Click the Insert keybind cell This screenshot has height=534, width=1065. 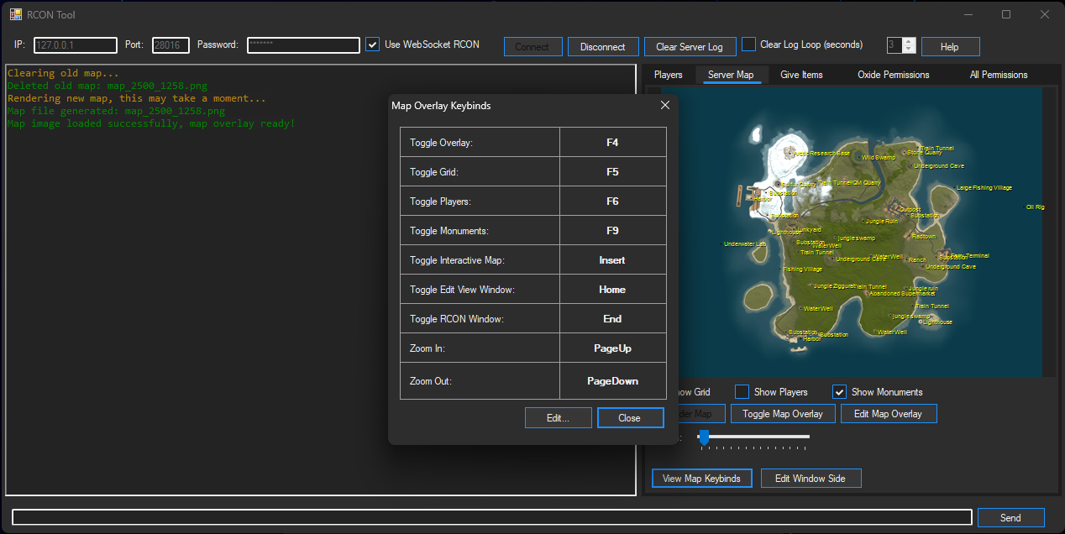[612, 260]
